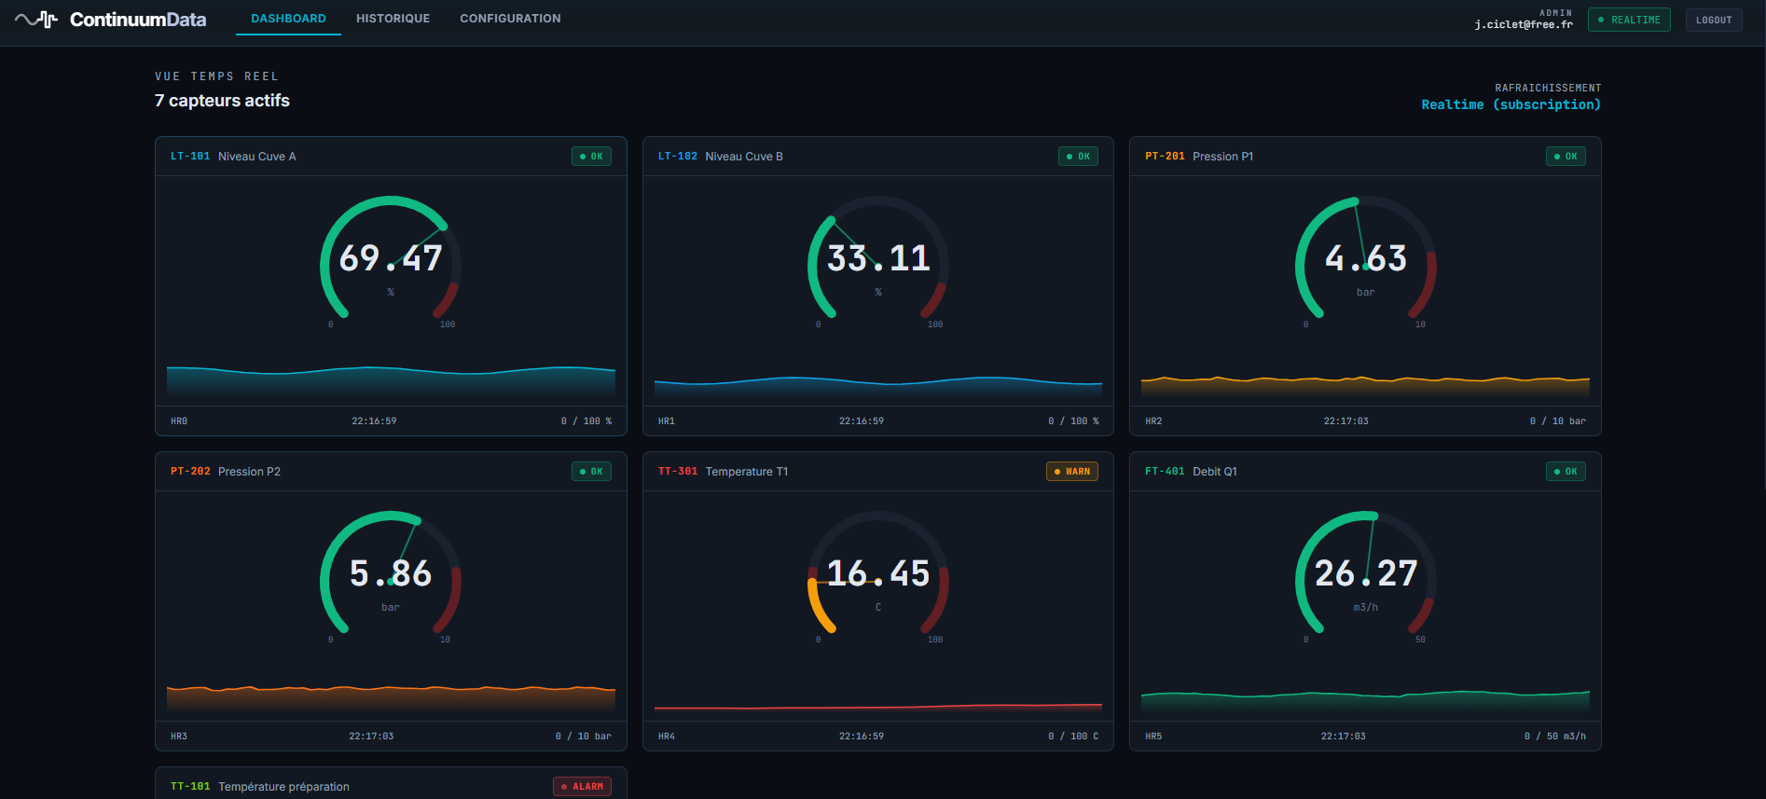Click the OK status badge on LT-101
Image resolution: width=1766 pixels, height=799 pixels.
pyautogui.click(x=591, y=157)
